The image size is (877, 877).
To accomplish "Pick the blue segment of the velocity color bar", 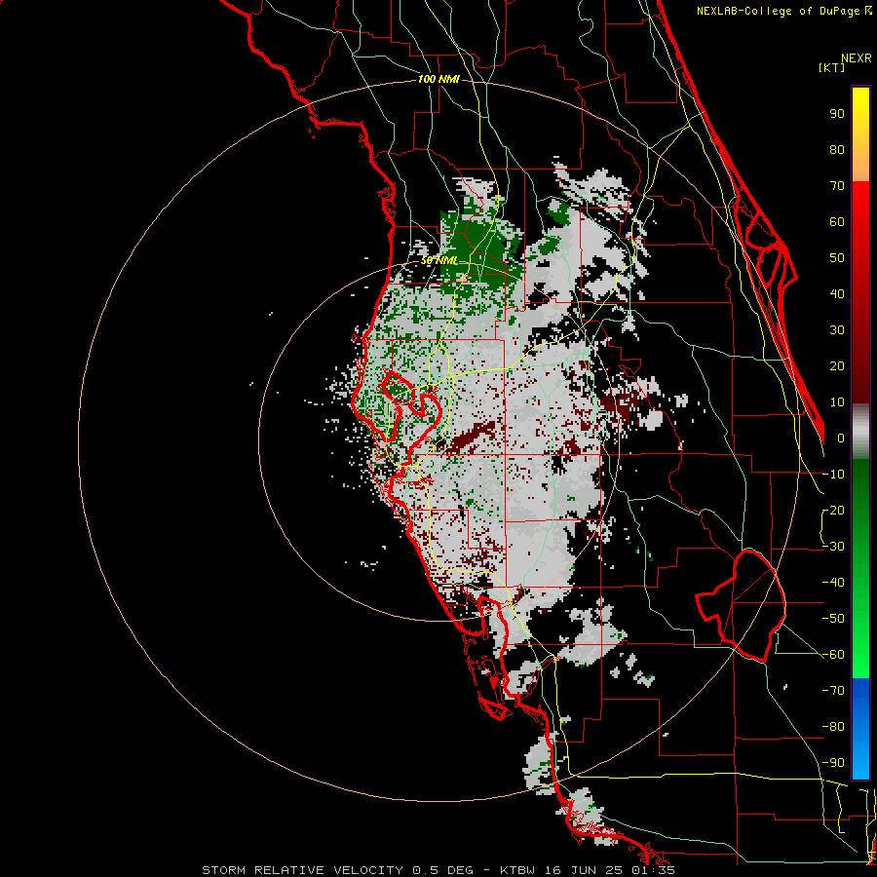I will pyautogui.click(x=860, y=728).
